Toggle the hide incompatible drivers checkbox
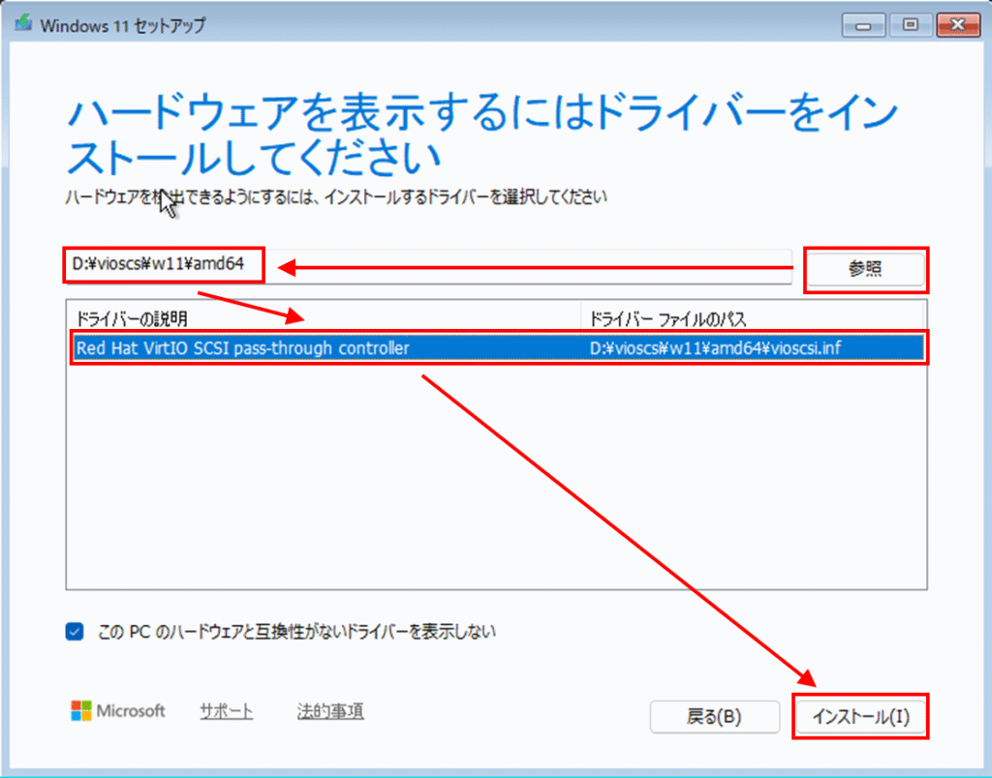The height and width of the screenshot is (778, 992). [x=76, y=632]
